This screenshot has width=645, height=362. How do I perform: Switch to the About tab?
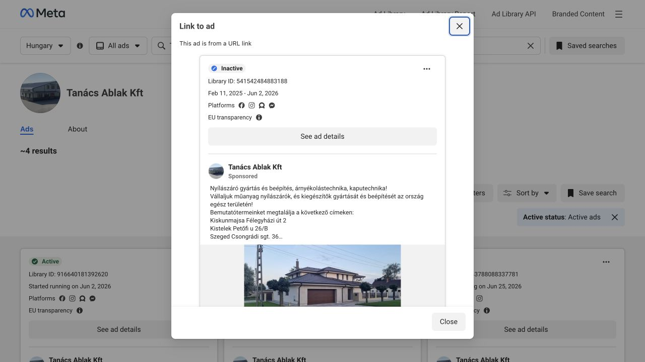click(x=78, y=129)
